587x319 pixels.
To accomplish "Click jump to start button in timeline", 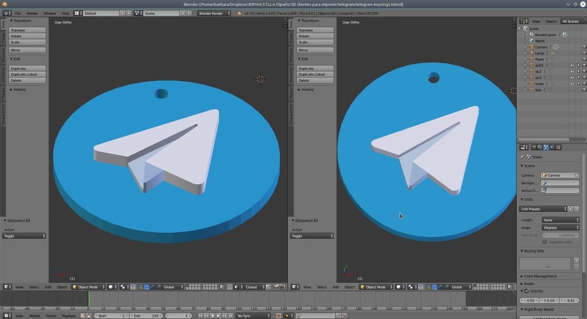I will pyautogui.click(x=200, y=316).
